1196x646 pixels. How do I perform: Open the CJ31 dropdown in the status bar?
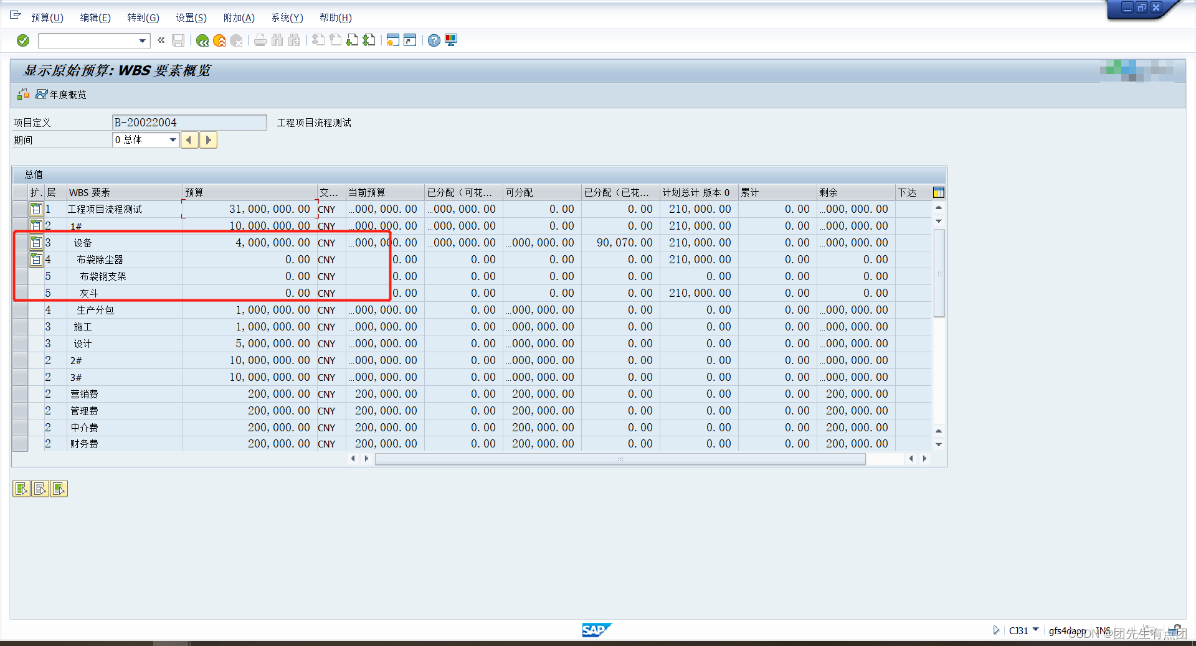pyautogui.click(x=1036, y=630)
